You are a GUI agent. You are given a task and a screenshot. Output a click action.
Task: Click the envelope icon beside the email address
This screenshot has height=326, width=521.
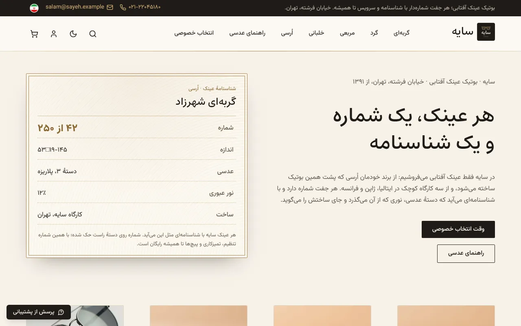click(x=110, y=7)
